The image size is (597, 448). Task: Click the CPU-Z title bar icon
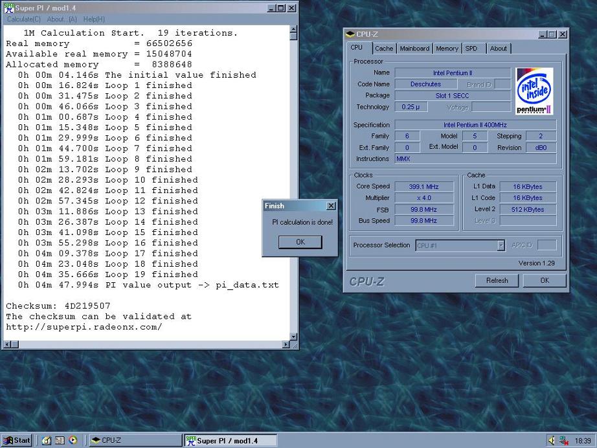coord(350,34)
